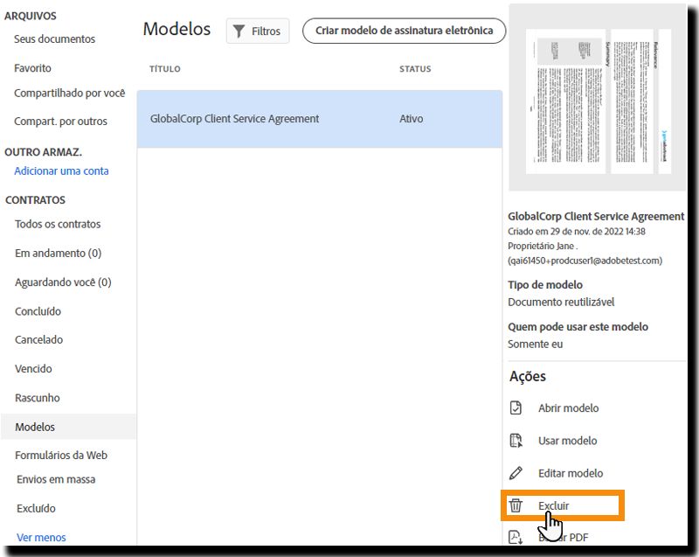Image resolution: width=699 pixels, height=557 pixels.
Task: Click the Ativo status cell
Action: click(x=411, y=119)
